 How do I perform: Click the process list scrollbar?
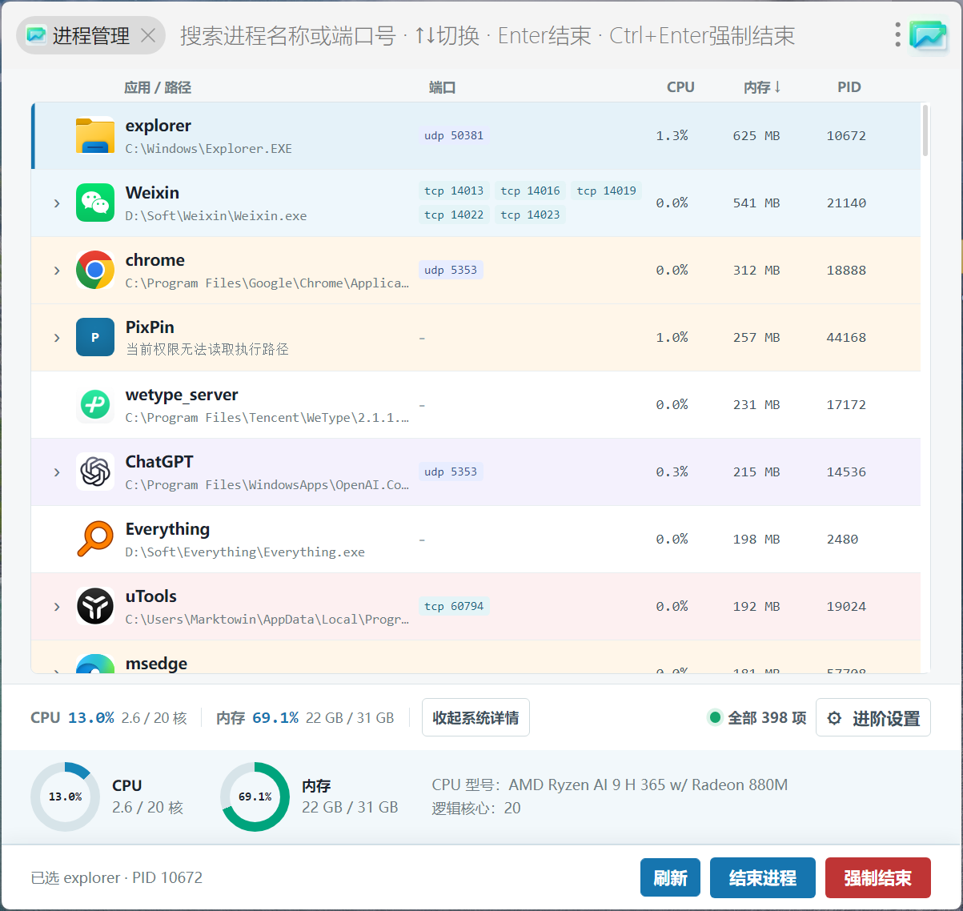925,130
